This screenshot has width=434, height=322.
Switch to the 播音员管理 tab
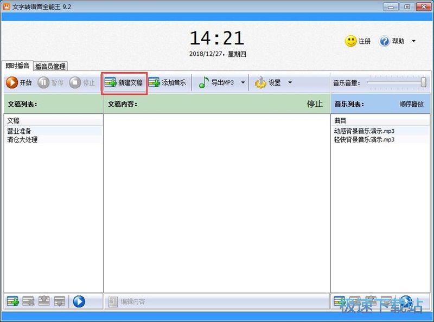(x=49, y=66)
